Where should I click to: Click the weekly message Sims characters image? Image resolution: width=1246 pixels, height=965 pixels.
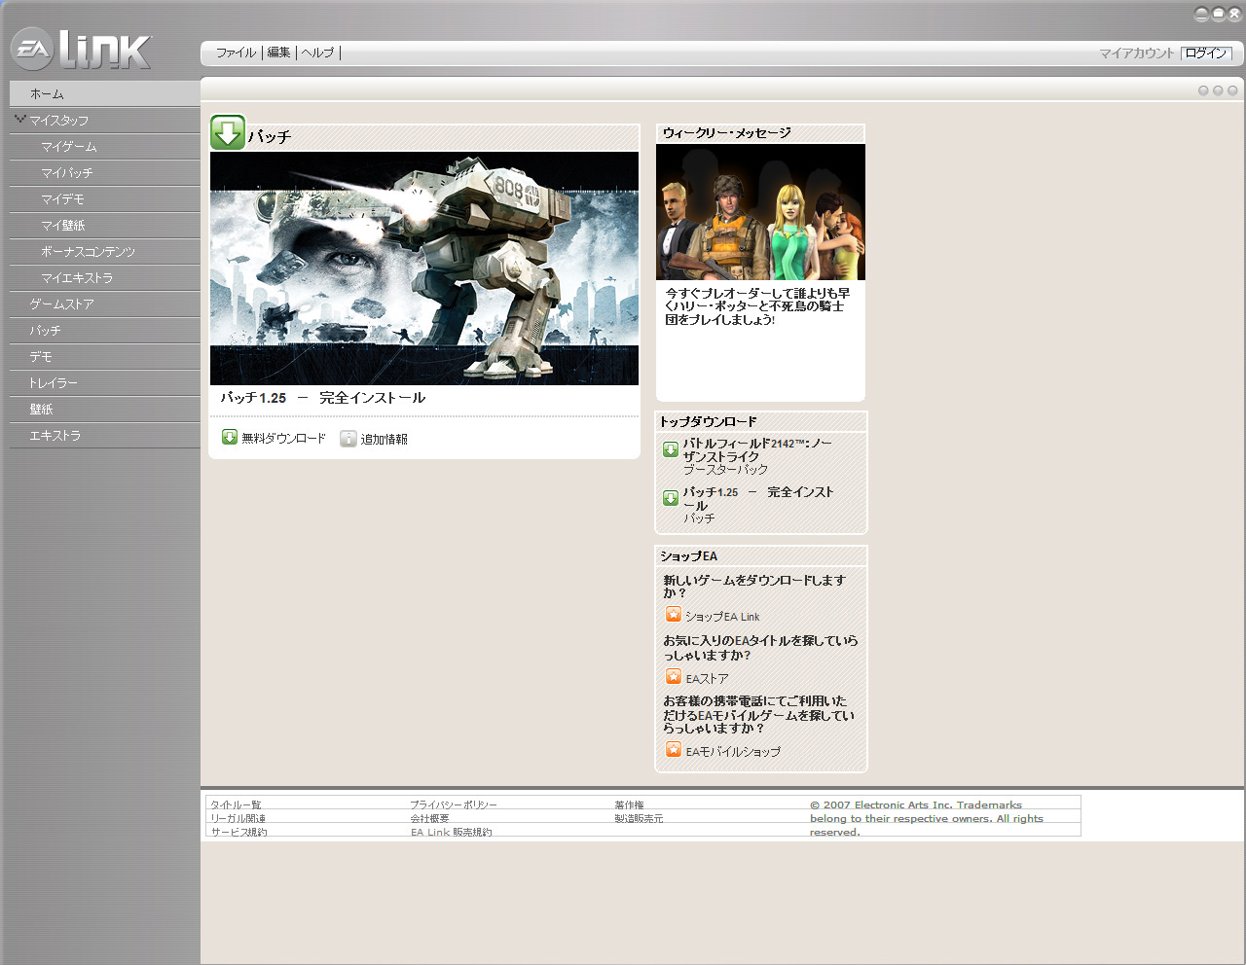pyautogui.click(x=760, y=212)
